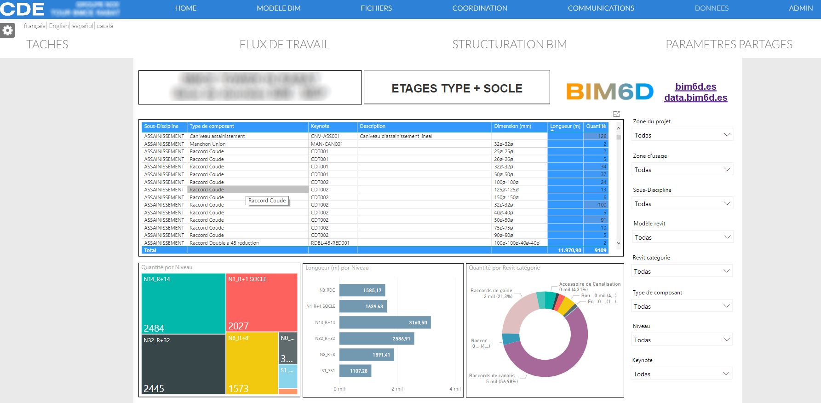
Task: Click the N32_R+32 bar in Longueur chart
Action: coord(376,339)
